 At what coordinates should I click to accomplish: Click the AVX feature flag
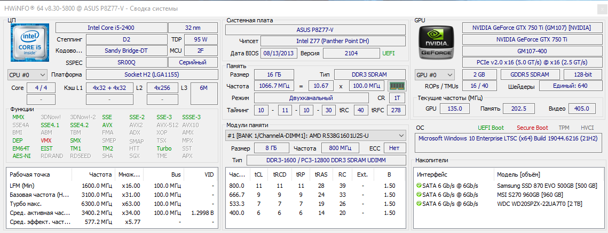coord(107,125)
